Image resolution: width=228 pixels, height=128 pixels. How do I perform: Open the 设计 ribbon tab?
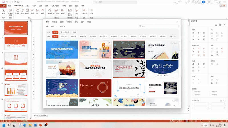(x=34, y=6)
